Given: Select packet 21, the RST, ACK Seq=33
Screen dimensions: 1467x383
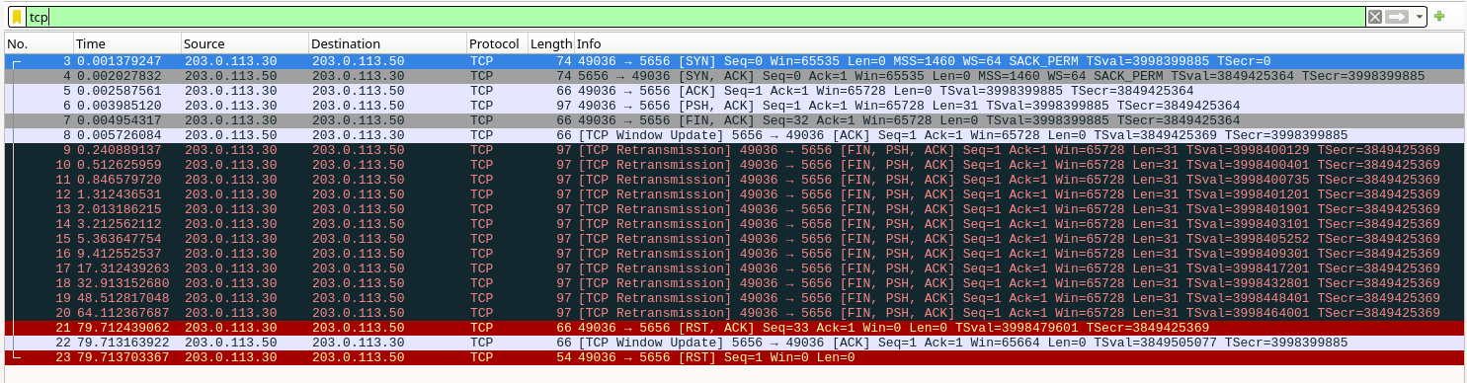Looking at the screenshot, I should point(733,328).
